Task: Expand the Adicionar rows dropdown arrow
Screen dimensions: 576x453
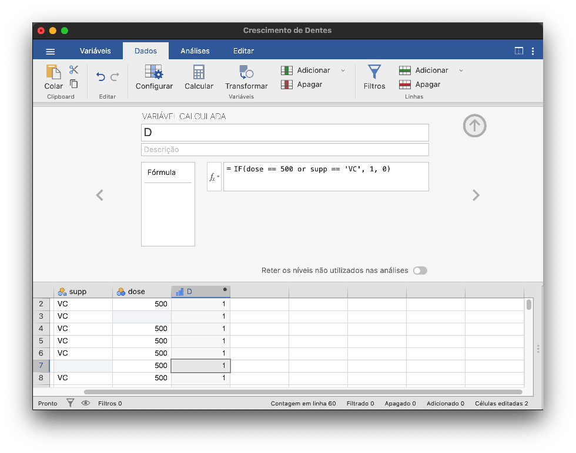Action: pyautogui.click(x=461, y=70)
